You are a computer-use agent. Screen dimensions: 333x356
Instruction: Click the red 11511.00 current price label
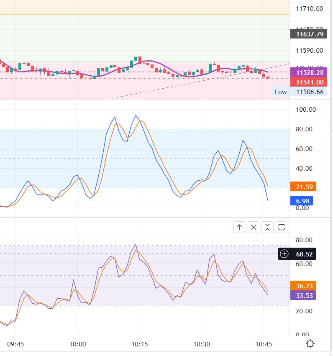[x=309, y=82]
